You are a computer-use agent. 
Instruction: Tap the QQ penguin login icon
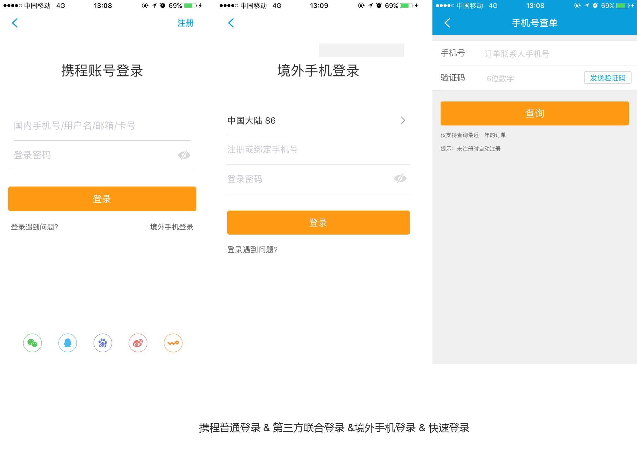click(x=67, y=343)
